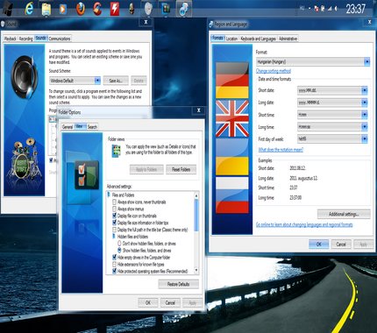
Task: Uncheck Display file icon on thumbnails
Action: tap(115, 216)
